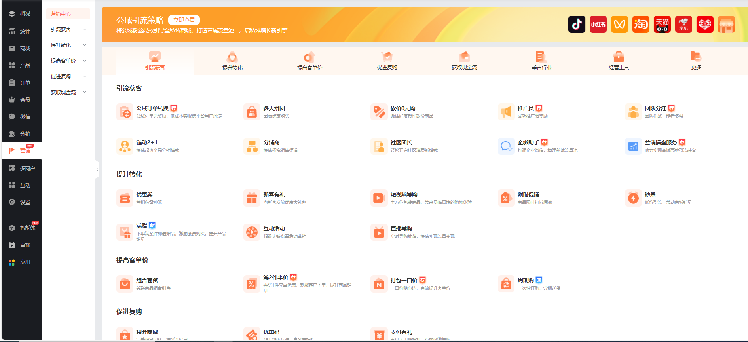Click the 社区团长 icon
Image resolution: width=748 pixels, height=342 pixels.
coord(379,146)
